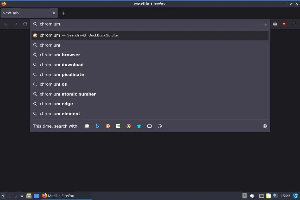
Task: Click the Firefox logo in the title bar
Action: point(4,4)
